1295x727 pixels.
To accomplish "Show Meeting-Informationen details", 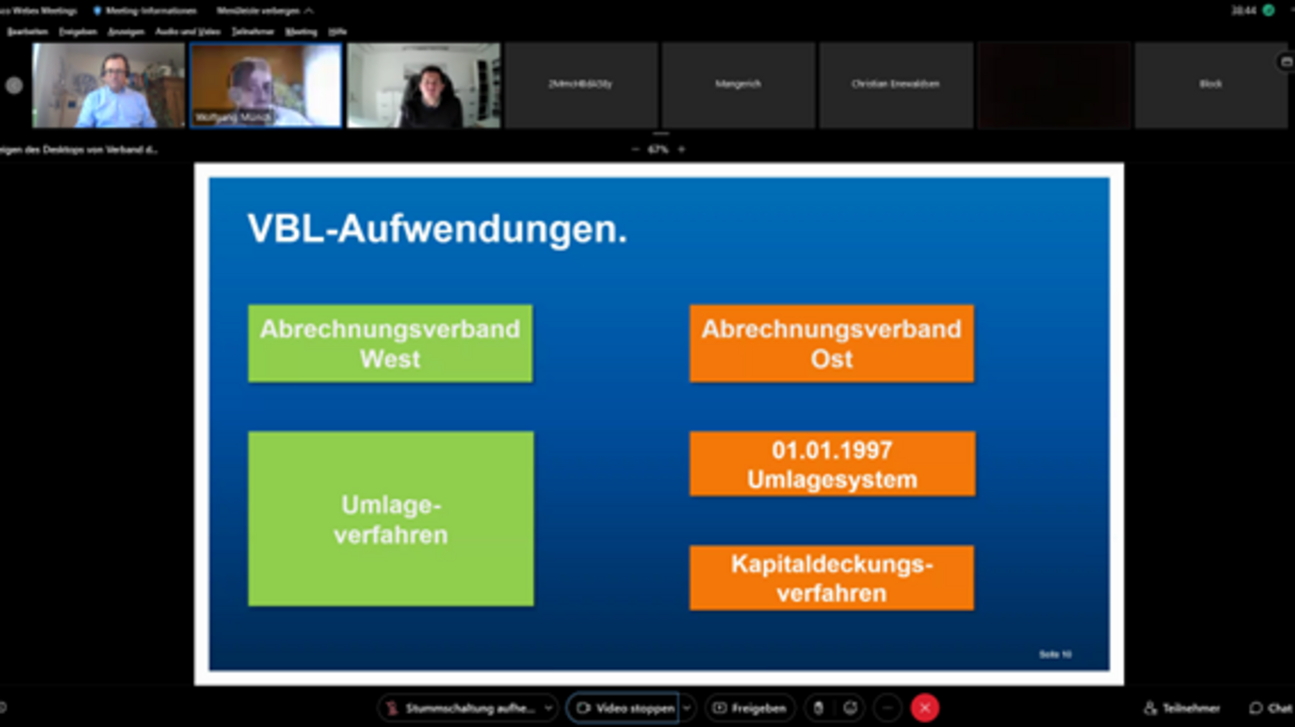I will (x=145, y=11).
